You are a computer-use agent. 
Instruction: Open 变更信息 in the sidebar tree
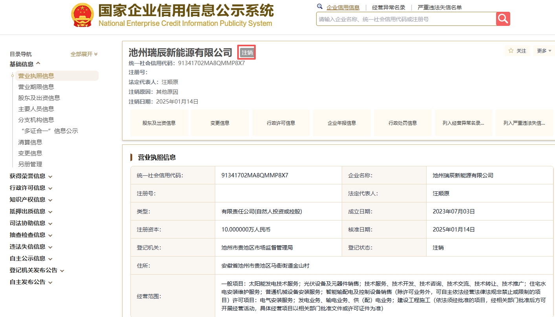30,153
